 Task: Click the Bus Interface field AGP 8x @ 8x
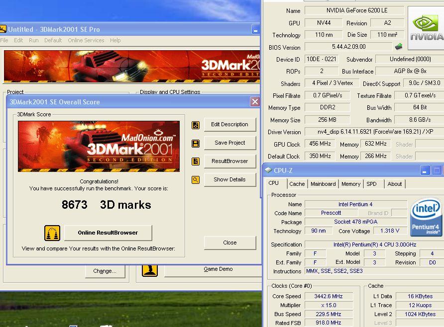(410, 71)
